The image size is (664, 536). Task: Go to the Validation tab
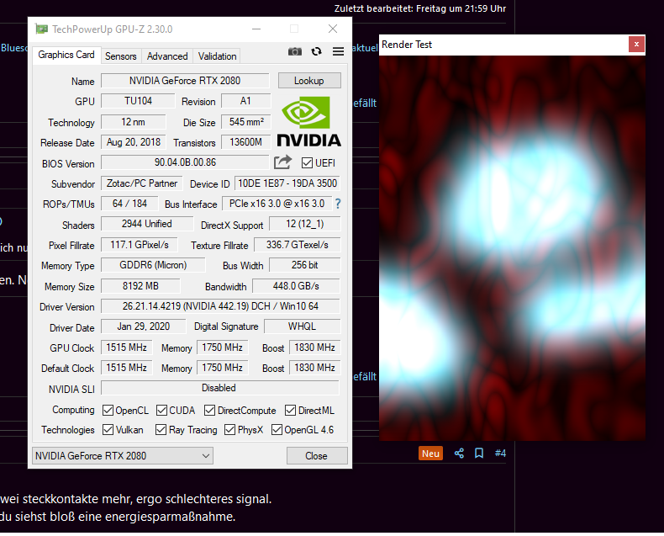click(x=217, y=56)
